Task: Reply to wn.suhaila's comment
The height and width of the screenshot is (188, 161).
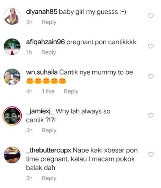Action: [x=71, y=91]
